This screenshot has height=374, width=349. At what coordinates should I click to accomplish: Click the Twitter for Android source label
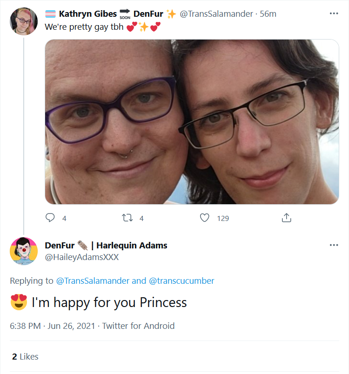tap(138, 326)
